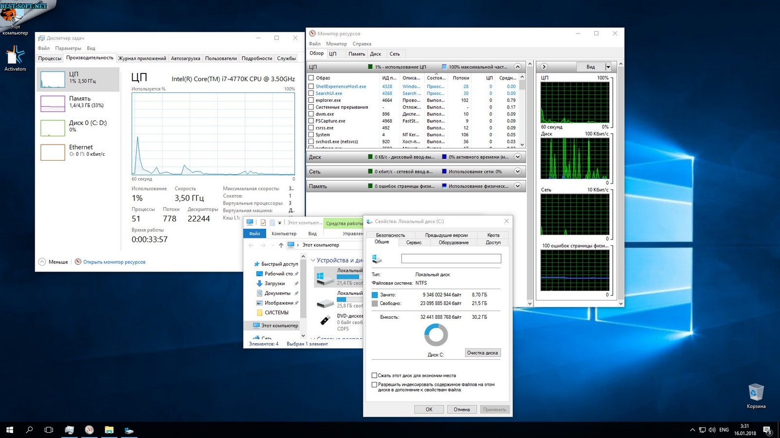Open the Подробности tab in Task Manager
Viewport: 780px width, 438px height.
pyautogui.click(x=256, y=58)
